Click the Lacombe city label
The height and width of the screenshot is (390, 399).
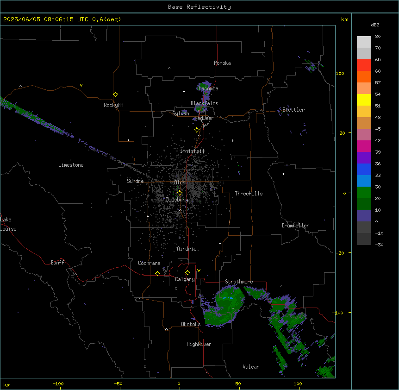click(208, 88)
